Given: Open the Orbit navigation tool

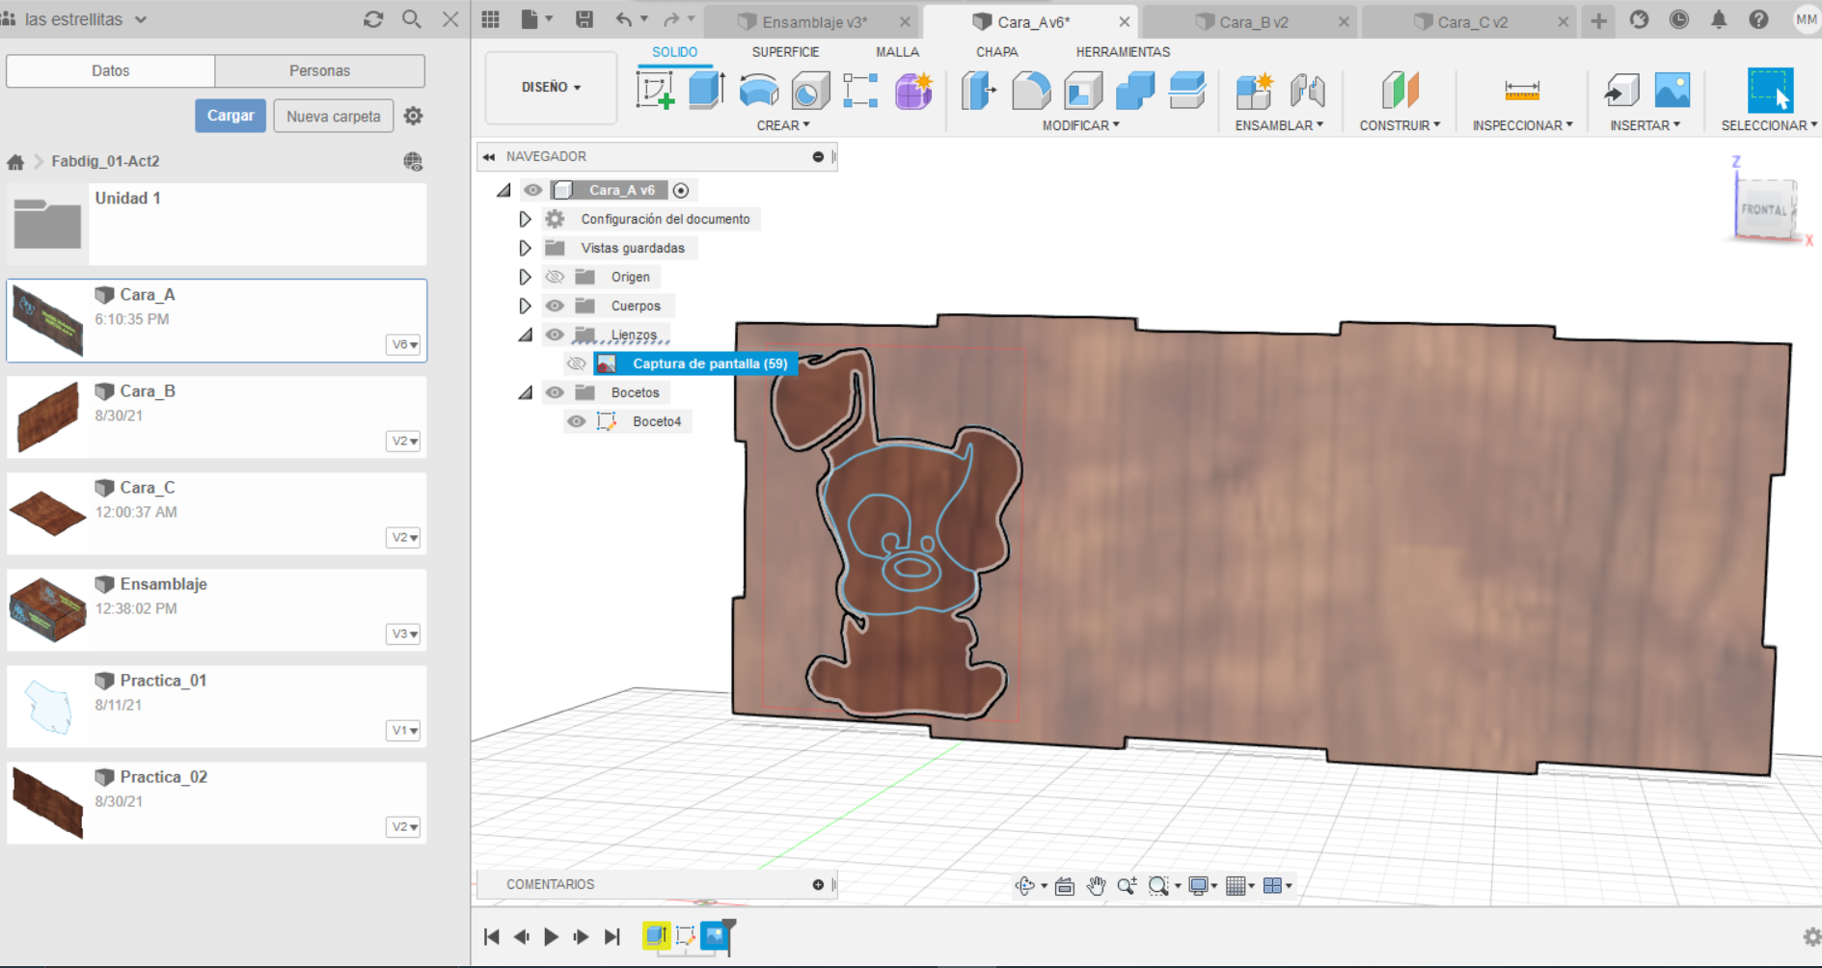Looking at the screenshot, I should (1025, 885).
